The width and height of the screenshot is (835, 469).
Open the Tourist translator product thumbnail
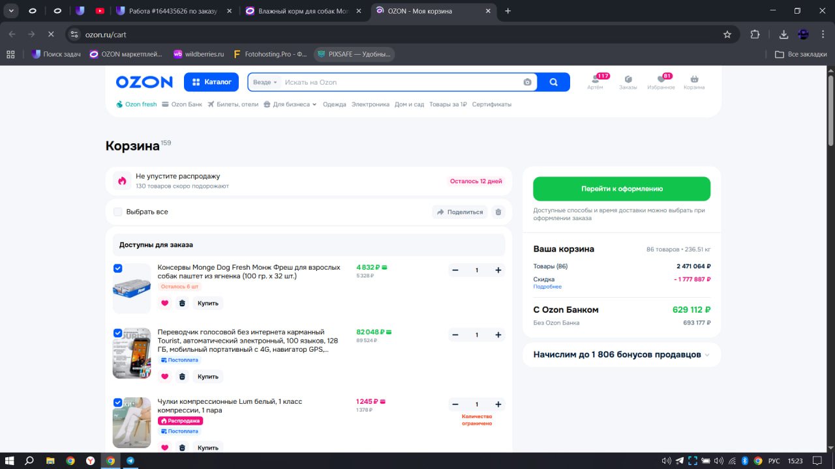[132, 353]
